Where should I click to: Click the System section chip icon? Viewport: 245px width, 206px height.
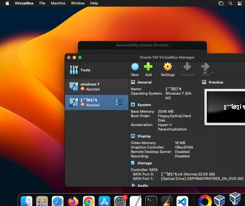coord(133,105)
